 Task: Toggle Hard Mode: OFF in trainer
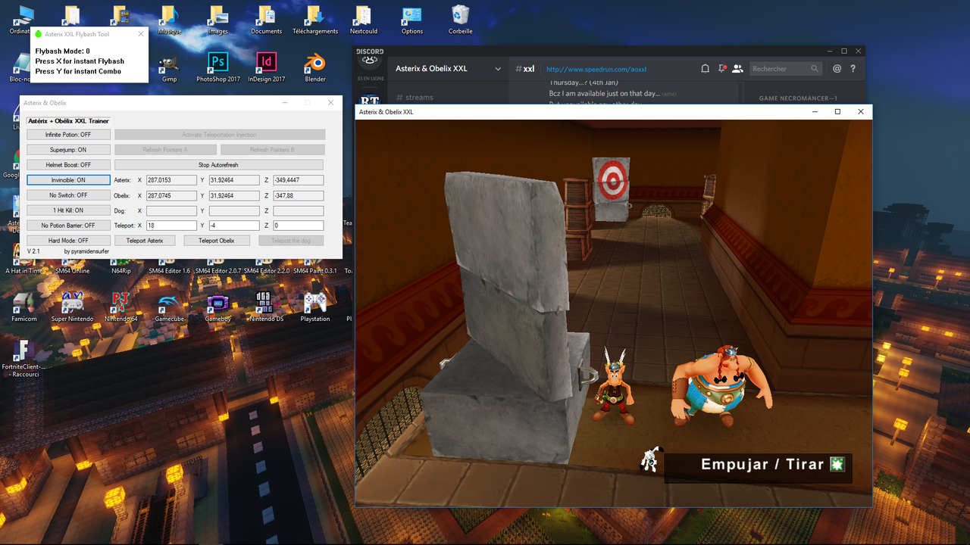point(68,241)
